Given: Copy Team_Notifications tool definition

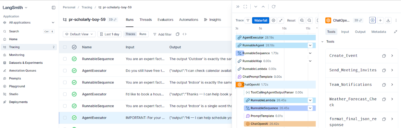Looking at the screenshot, I should click(384, 85).
